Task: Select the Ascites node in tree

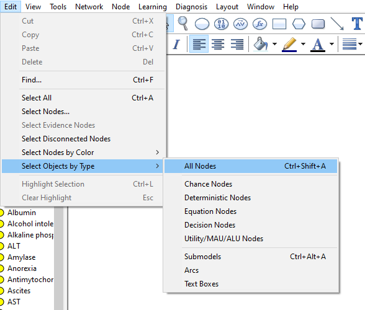Action: (x=19, y=291)
